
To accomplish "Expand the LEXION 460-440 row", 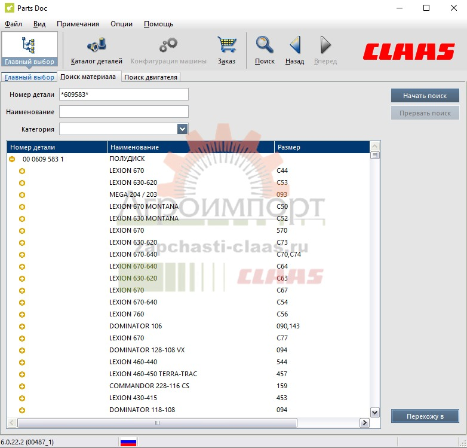I will pos(22,362).
